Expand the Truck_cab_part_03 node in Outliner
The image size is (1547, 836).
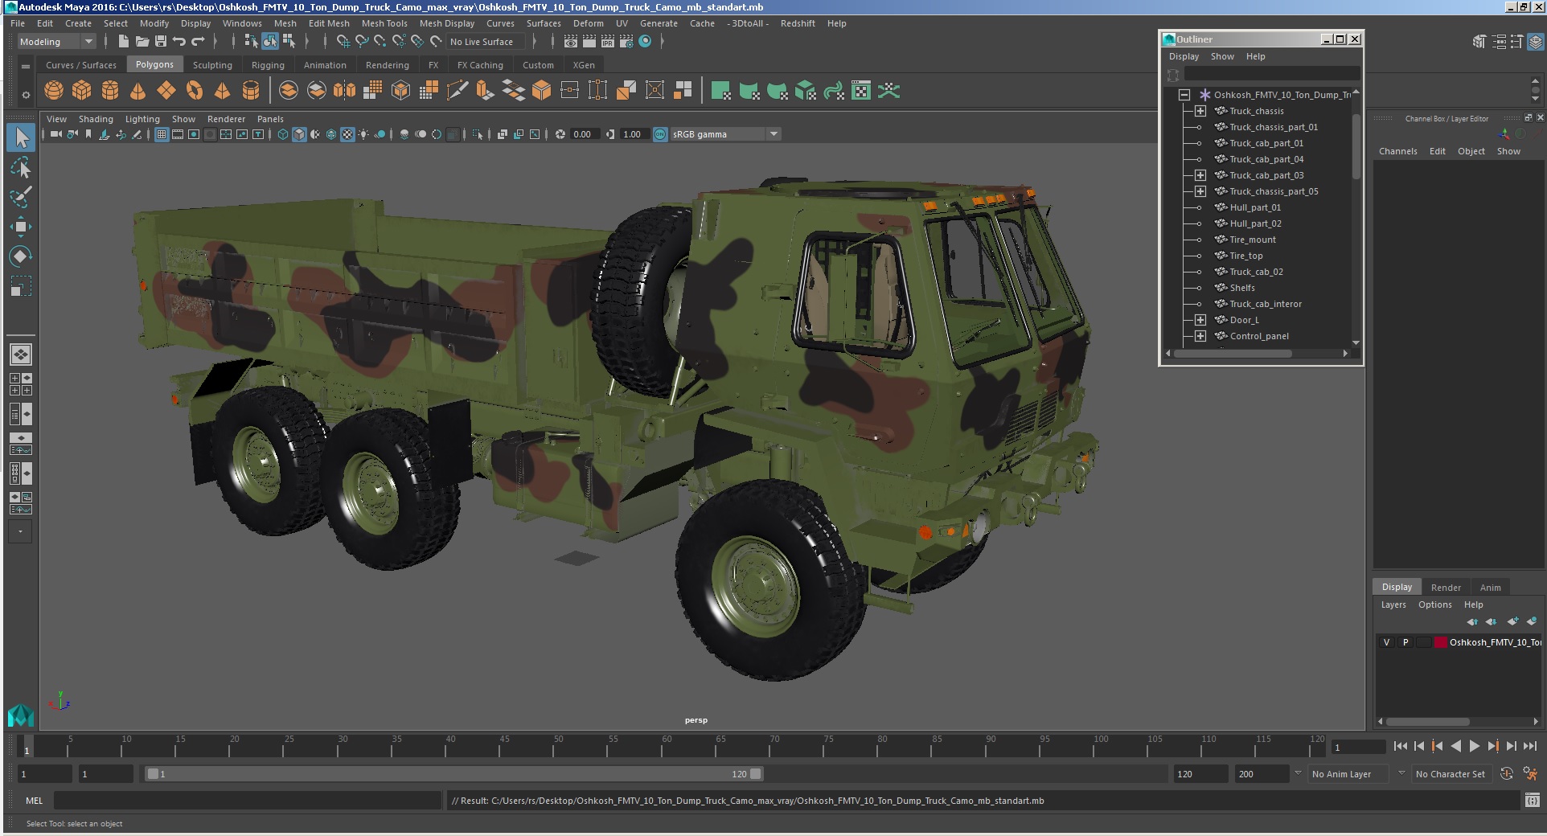pyautogui.click(x=1200, y=175)
